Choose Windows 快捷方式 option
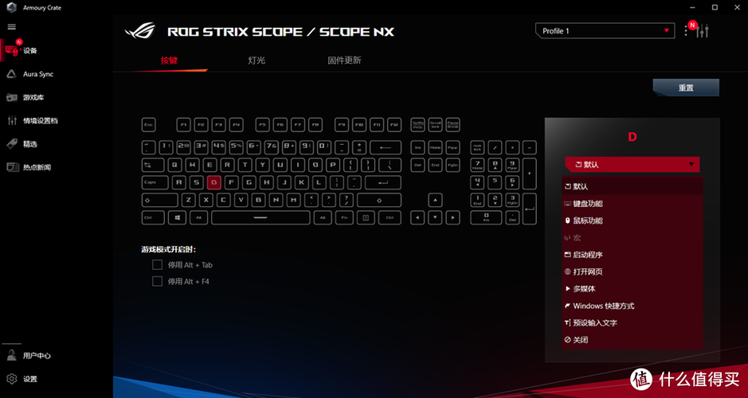Viewport: 748px width, 398px height. click(632, 306)
